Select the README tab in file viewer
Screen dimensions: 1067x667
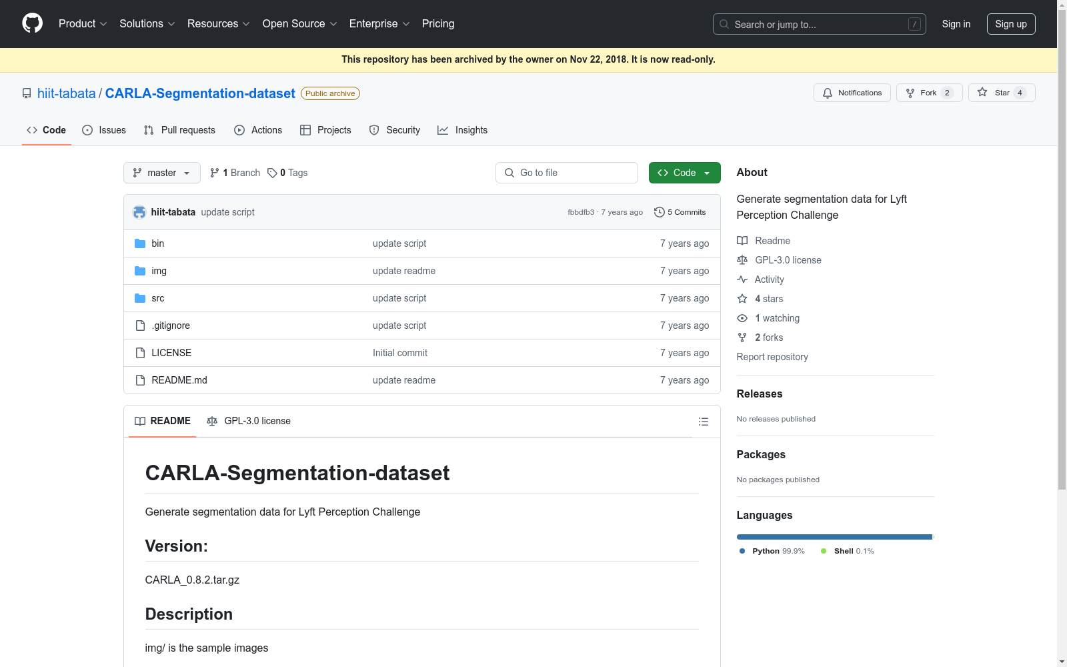[x=163, y=422]
